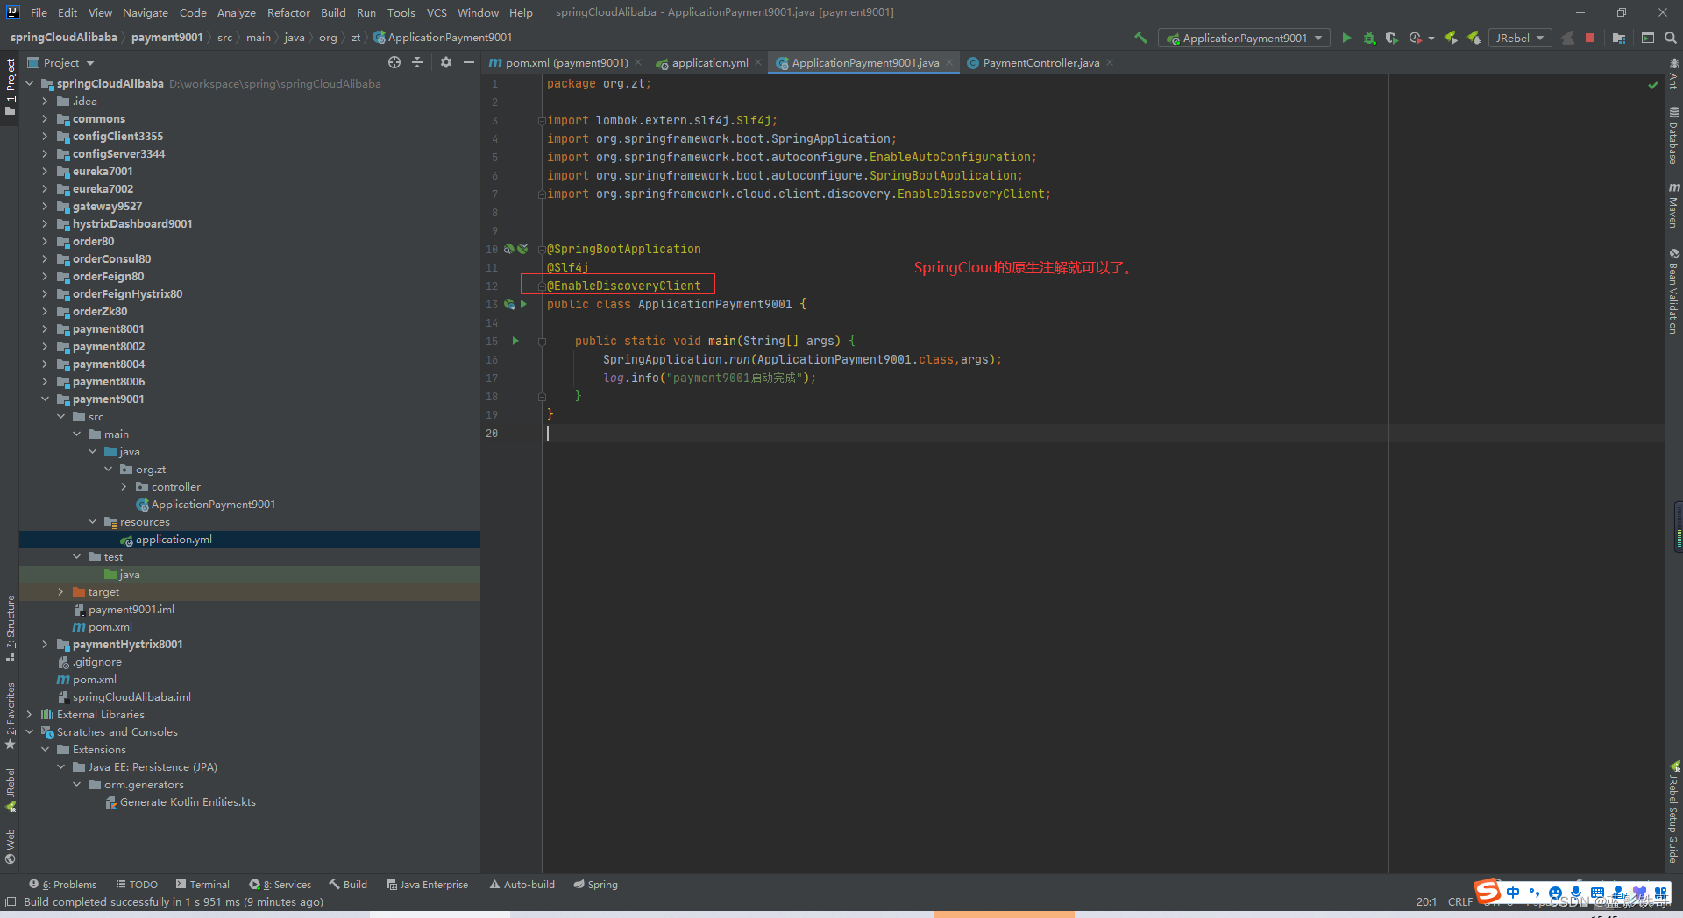The height and width of the screenshot is (918, 1683).
Task: Open the Database side tool window
Action: pos(1673,136)
